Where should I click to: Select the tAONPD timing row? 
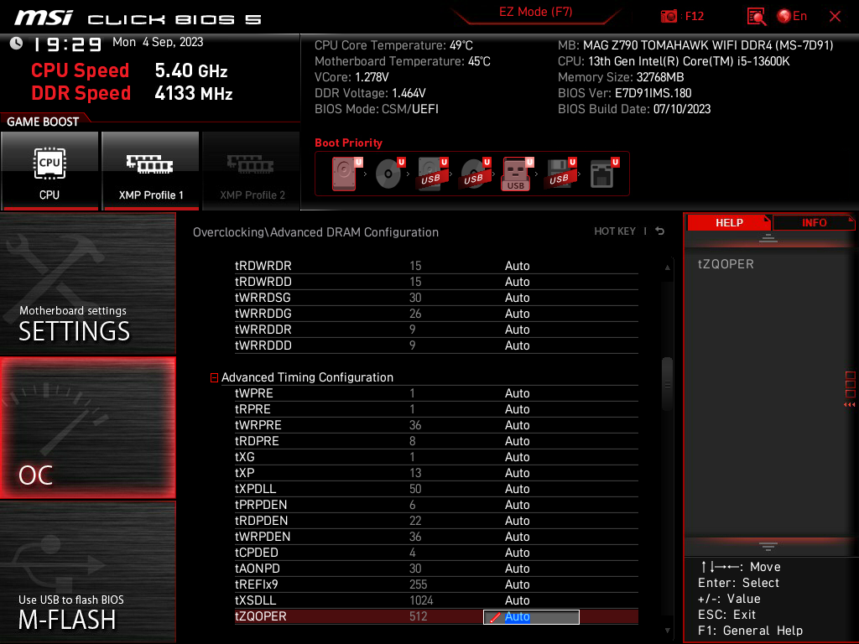[436, 569]
